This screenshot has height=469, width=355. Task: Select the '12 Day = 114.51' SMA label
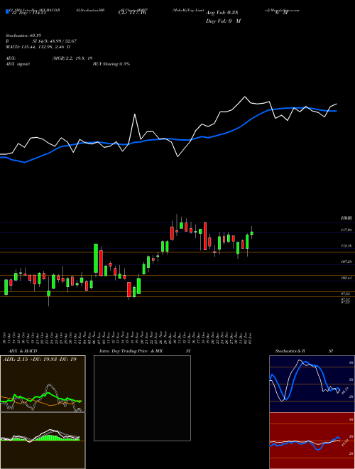[28, 13]
